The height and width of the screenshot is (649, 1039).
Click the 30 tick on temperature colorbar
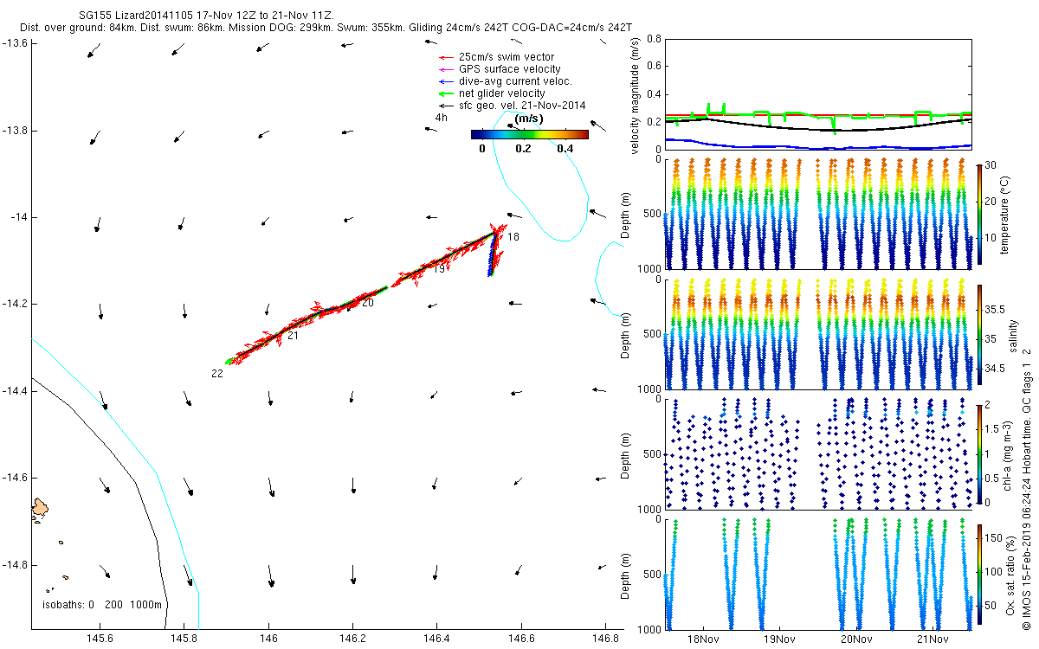coord(992,165)
